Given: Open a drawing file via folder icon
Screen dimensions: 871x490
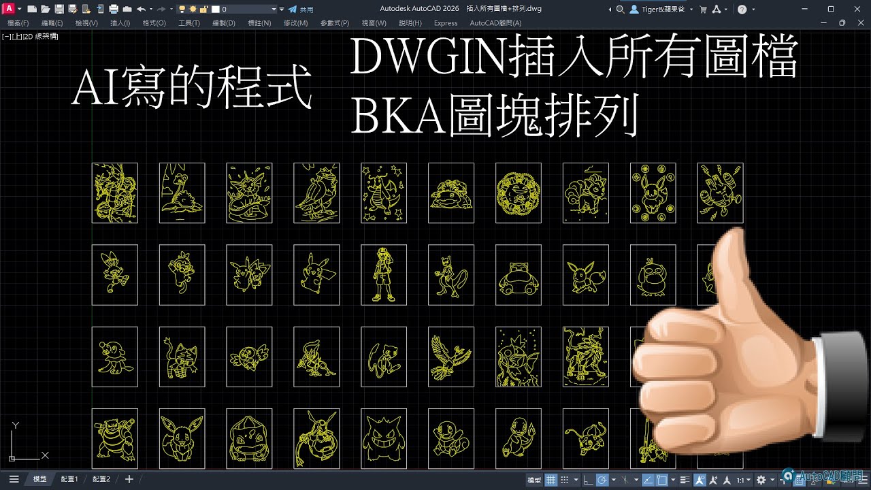Looking at the screenshot, I should 46,10.
